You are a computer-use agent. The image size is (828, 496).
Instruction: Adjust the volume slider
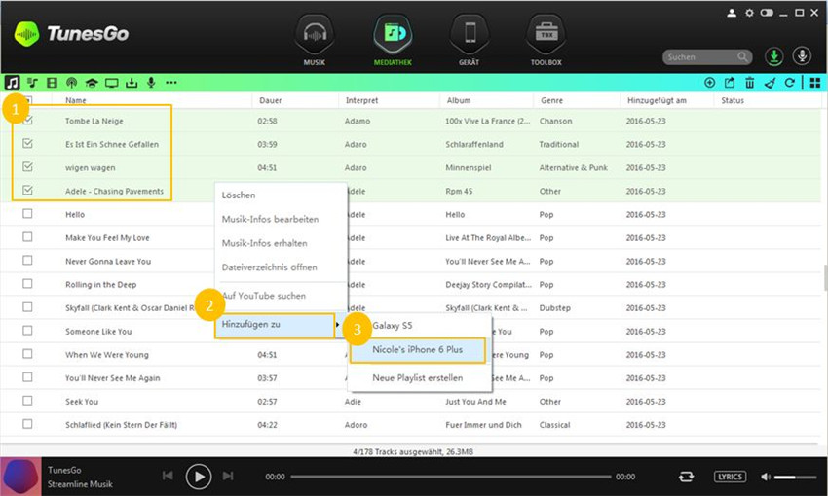point(795,477)
